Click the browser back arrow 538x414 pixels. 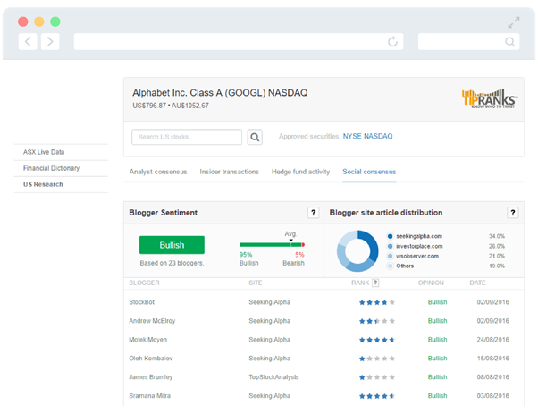click(28, 41)
